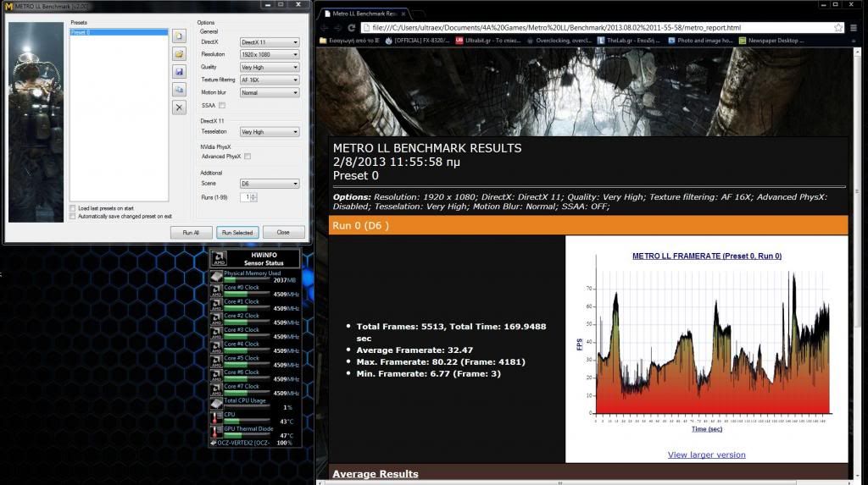Screen dimensions: 868x485
Task: Select Preset 0 in the presets list
Action: [119, 32]
